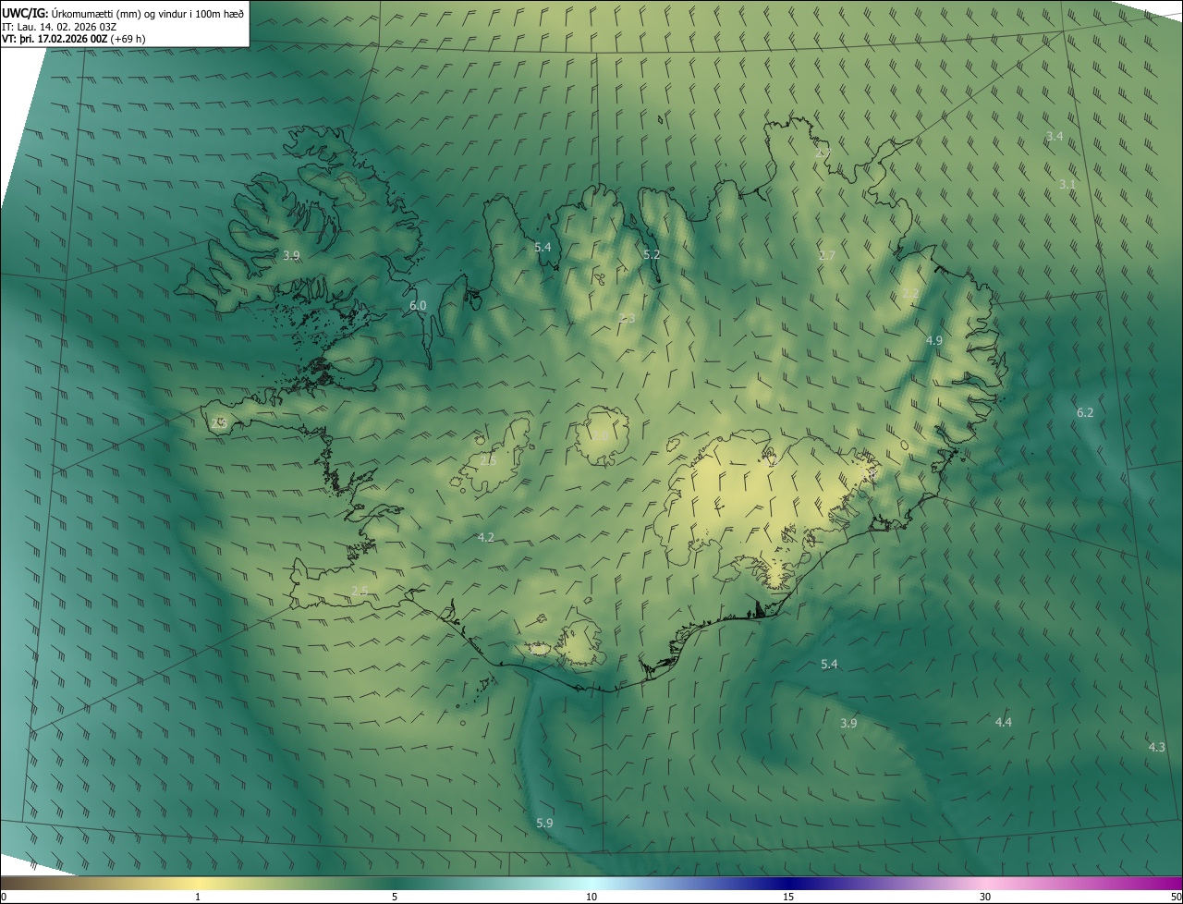The width and height of the screenshot is (1183, 904).
Task: Click the 6.2 value label on the map
Action: tap(1085, 412)
